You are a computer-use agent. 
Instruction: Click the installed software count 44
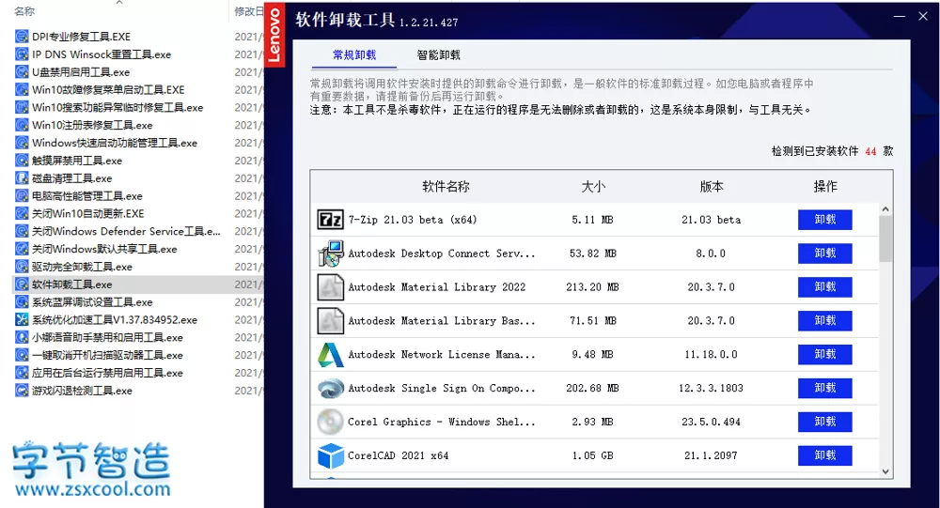871,151
